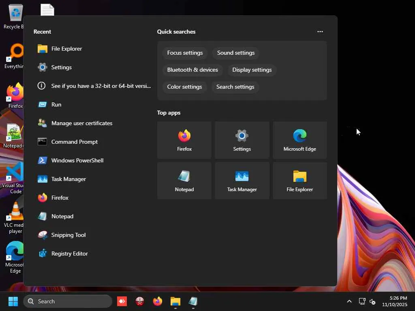Select the Notepad++ desktop icon
The height and width of the screenshot is (311, 415).
(x=13, y=136)
